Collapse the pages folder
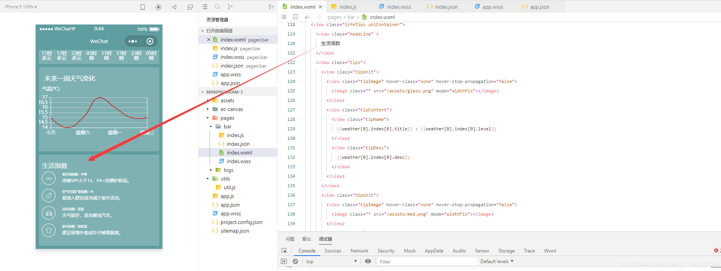The height and width of the screenshot is (271, 721). coord(208,118)
